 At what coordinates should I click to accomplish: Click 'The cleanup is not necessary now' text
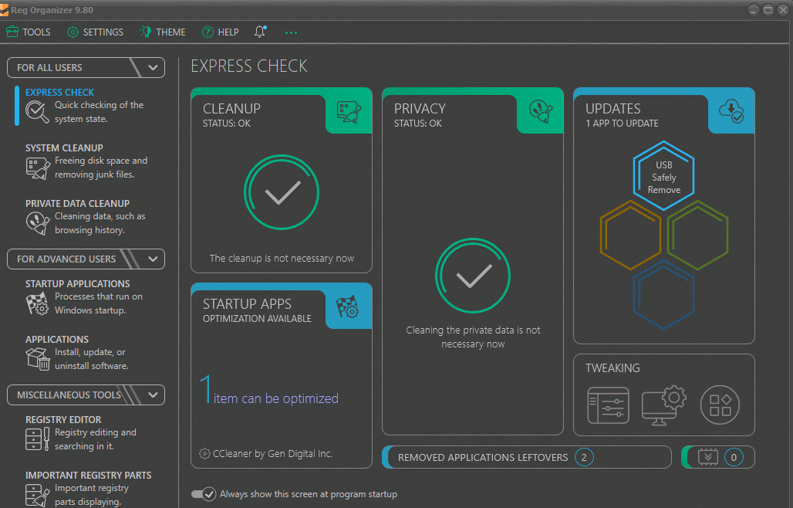[282, 259]
